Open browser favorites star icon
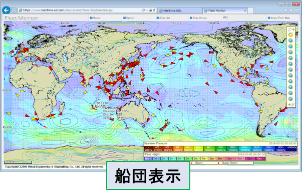The width and height of the screenshot is (302, 195). [x=291, y=11]
